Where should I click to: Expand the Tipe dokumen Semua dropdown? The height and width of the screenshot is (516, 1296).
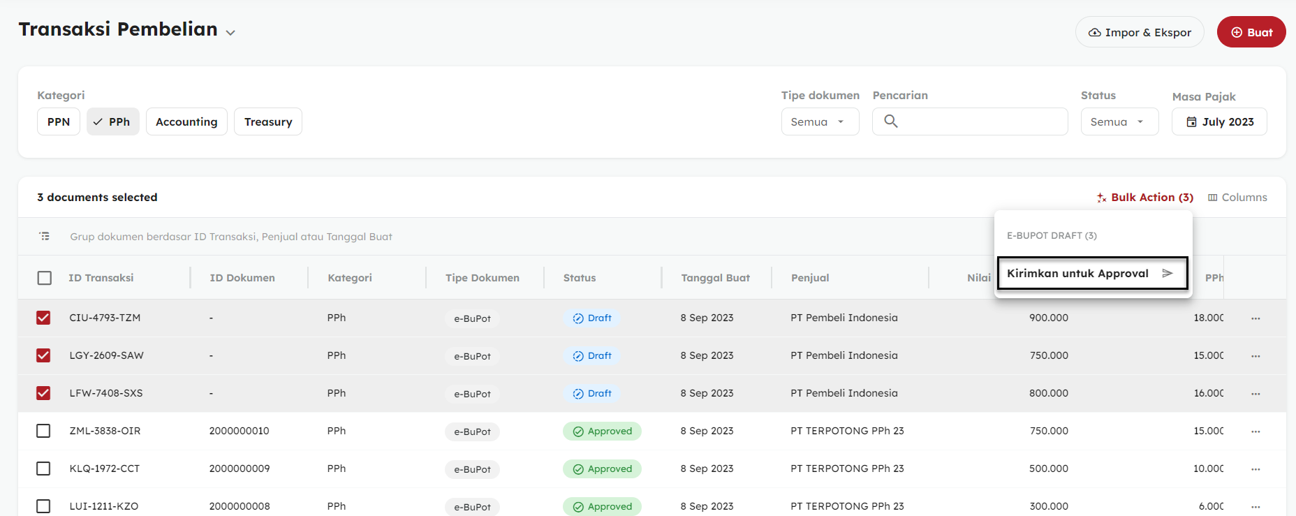tap(820, 121)
